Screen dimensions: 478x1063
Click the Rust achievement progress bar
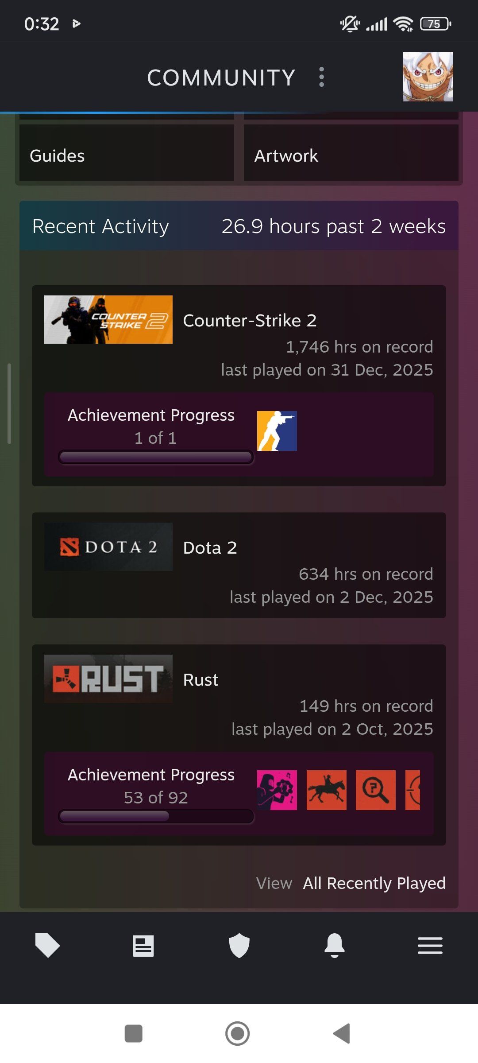tap(156, 816)
